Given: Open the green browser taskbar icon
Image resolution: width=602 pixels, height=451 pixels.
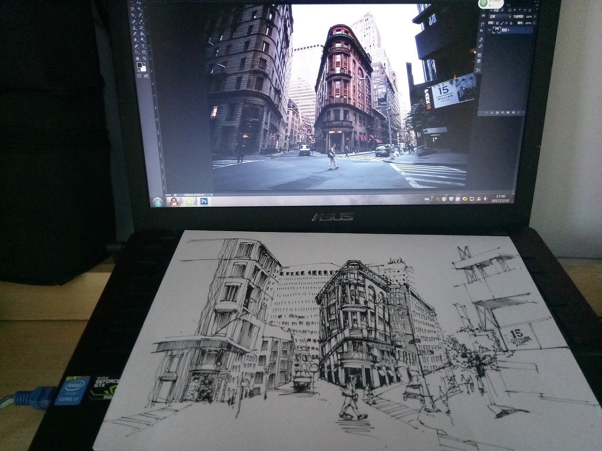Looking at the screenshot, I should (189, 202).
